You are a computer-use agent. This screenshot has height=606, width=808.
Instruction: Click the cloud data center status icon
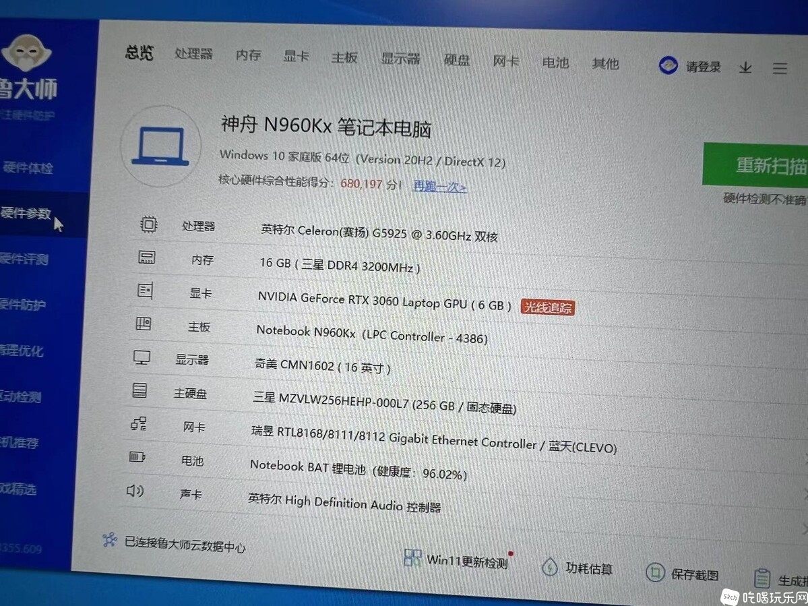tap(109, 539)
